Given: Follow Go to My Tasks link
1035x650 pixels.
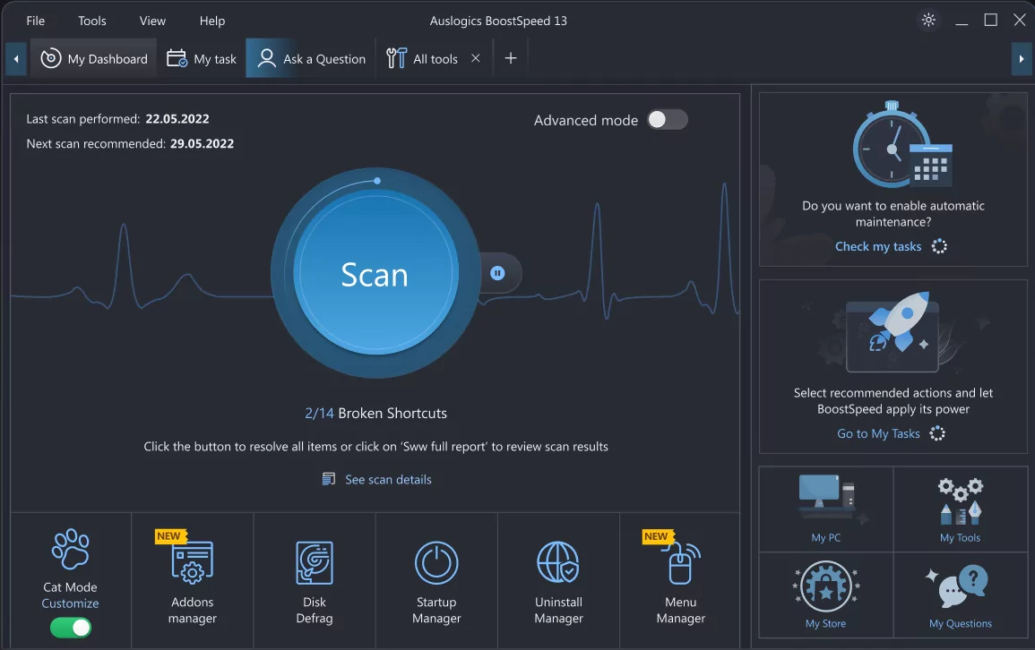Looking at the screenshot, I should [878, 433].
